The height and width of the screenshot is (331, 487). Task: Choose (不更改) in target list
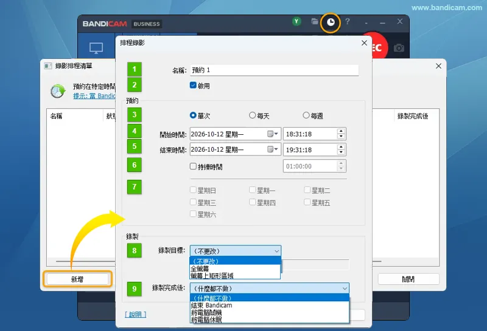tap(235, 261)
